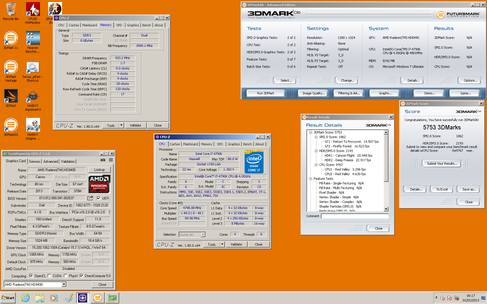Click the GPU-Z screenshot camera icon

[103, 160]
